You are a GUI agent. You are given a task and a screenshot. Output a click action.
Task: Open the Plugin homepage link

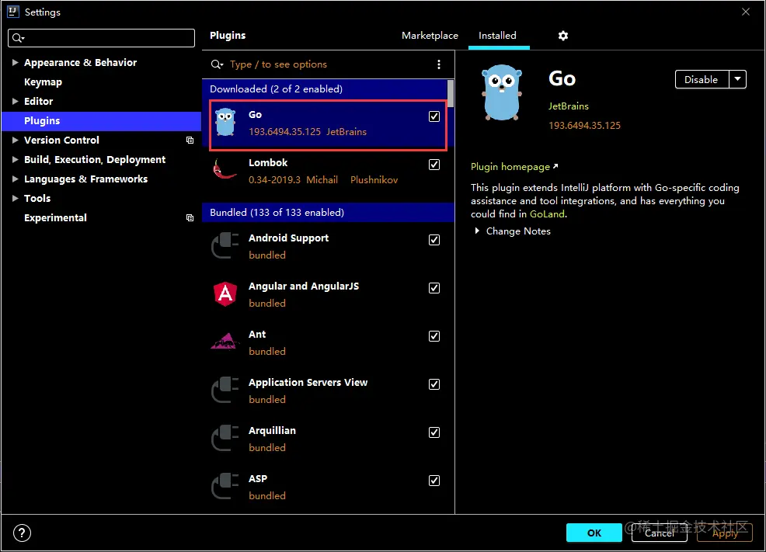[514, 167]
